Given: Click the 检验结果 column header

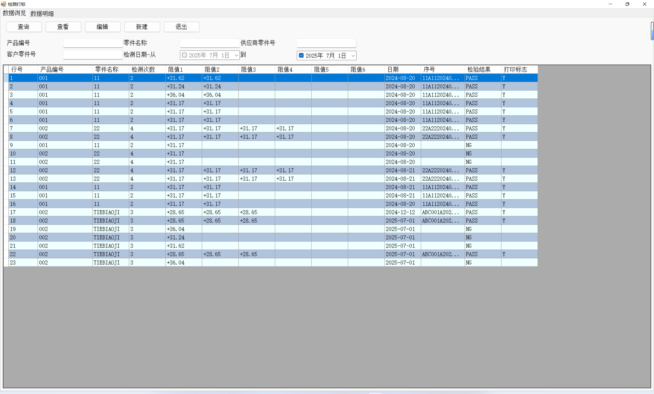Looking at the screenshot, I should (x=483, y=69).
